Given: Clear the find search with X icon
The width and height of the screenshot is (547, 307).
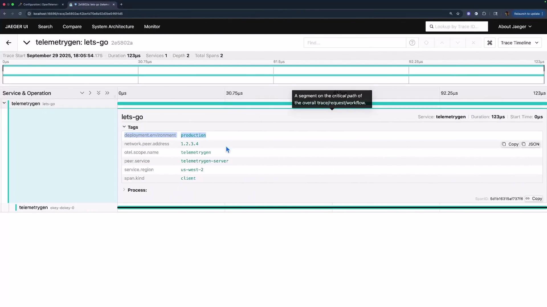Looking at the screenshot, I should [x=473, y=43].
